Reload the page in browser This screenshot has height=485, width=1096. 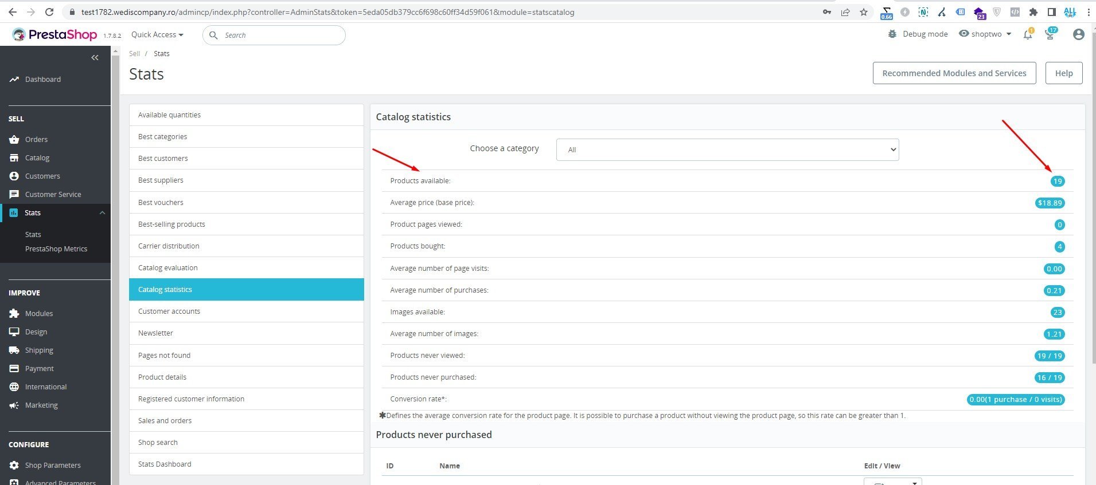pos(49,11)
